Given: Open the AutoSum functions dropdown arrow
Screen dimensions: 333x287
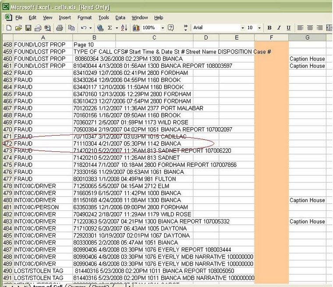Looking at the screenshot, I should tap(117, 28).
